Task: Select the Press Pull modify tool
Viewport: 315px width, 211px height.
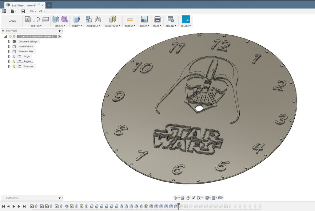Action: tap(77, 19)
